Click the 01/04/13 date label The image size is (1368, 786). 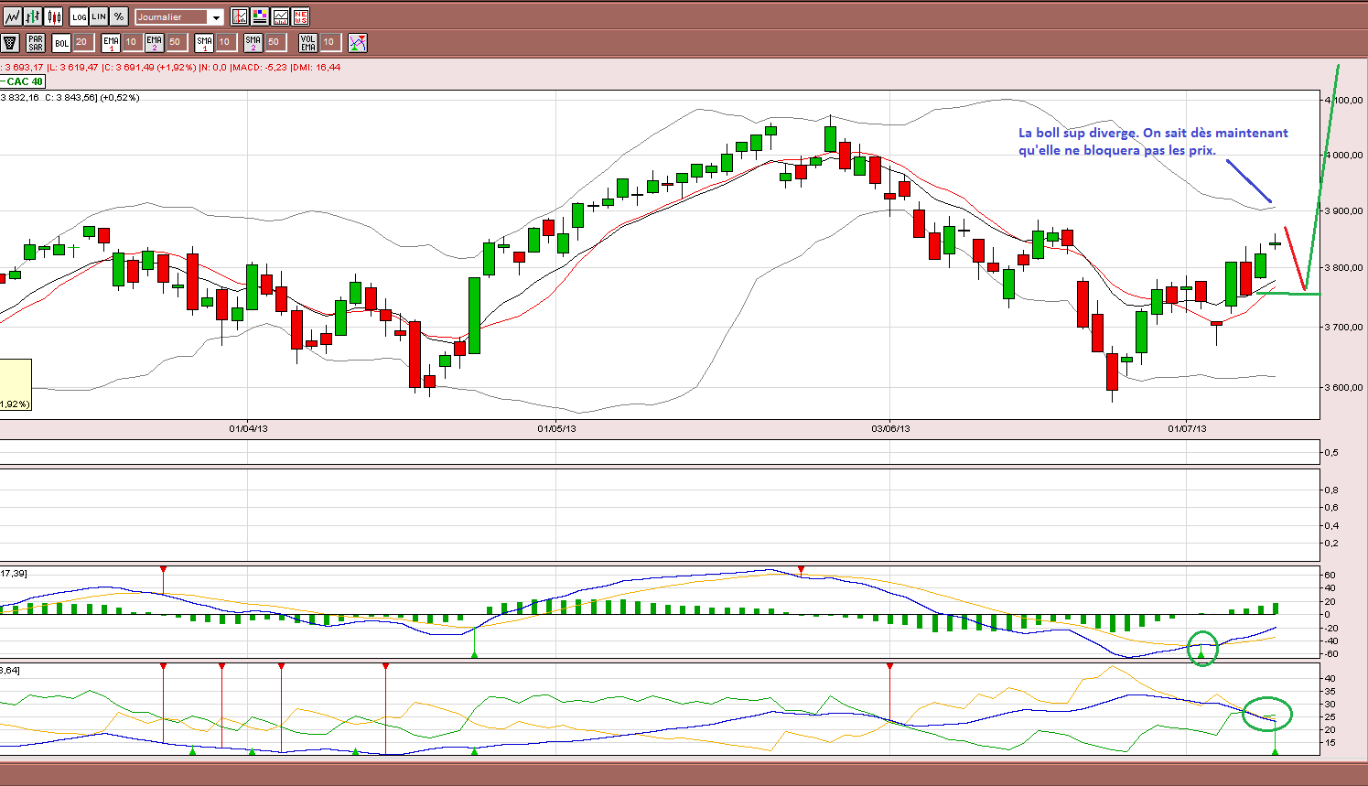(x=248, y=428)
